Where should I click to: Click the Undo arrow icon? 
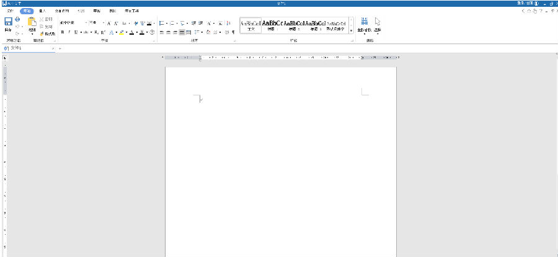[x=17, y=27]
